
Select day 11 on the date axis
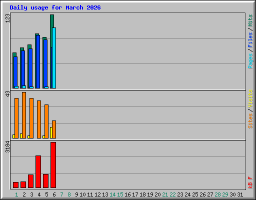coord(90,194)
